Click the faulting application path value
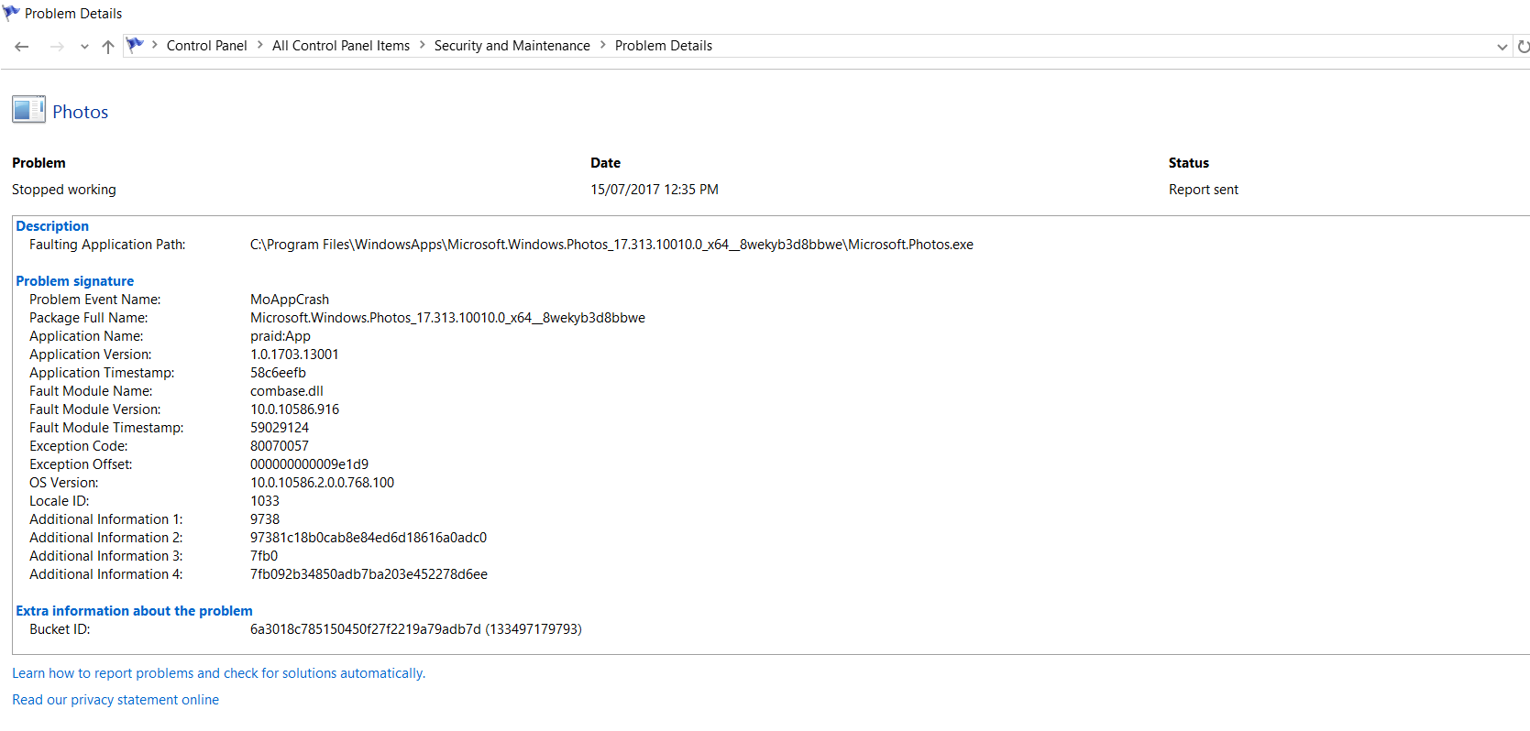The width and height of the screenshot is (1530, 731). click(x=611, y=245)
